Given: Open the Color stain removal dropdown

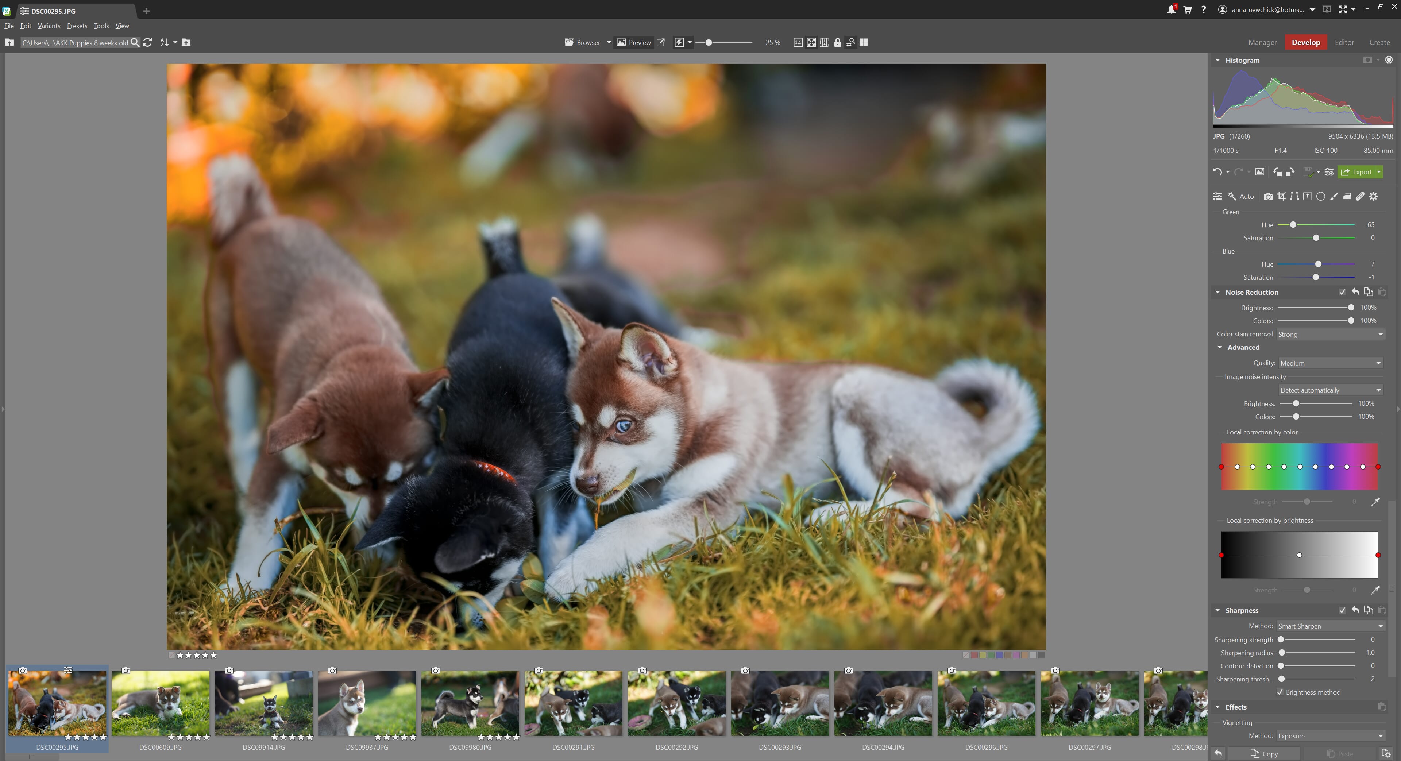Looking at the screenshot, I should [1330, 334].
